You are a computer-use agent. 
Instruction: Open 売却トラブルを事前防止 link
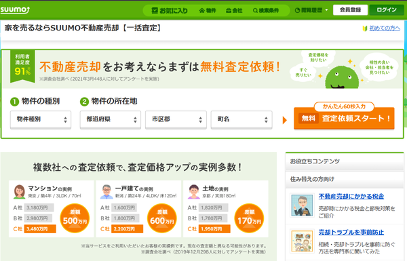point(351,233)
